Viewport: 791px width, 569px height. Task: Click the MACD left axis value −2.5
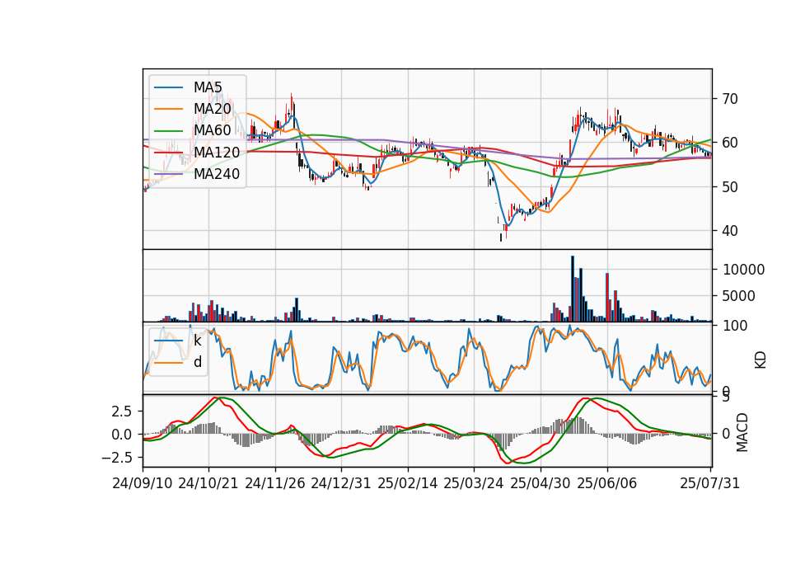116,458
